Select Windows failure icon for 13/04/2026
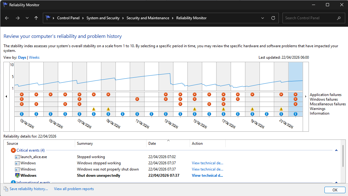The image size is (348, 196). (166, 99)
